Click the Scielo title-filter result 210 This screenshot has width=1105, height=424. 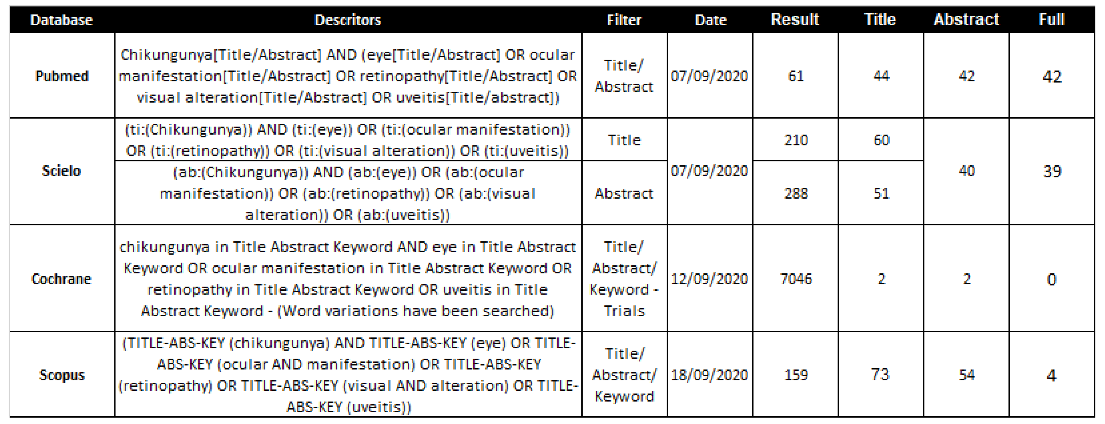796,140
